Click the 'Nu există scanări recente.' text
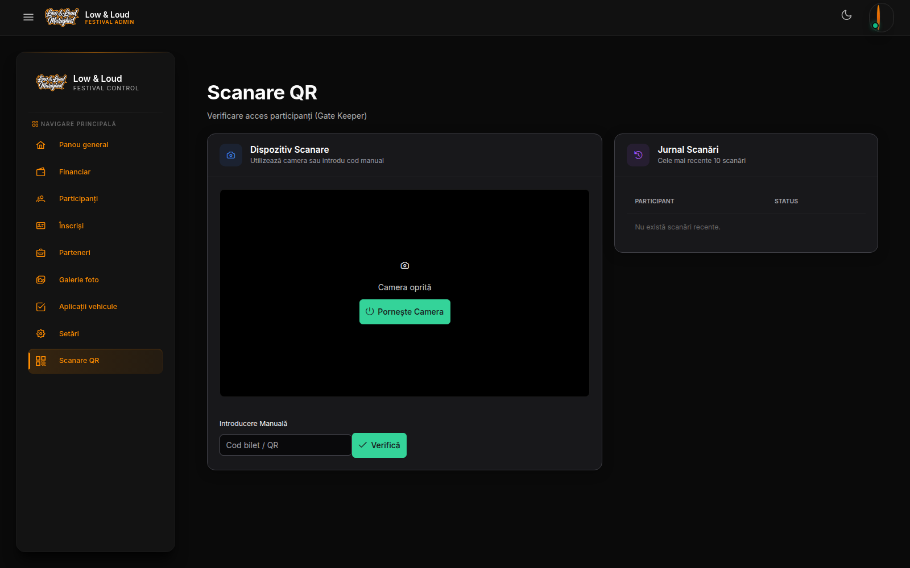Screen dimensions: 910x568 [x=677, y=227]
